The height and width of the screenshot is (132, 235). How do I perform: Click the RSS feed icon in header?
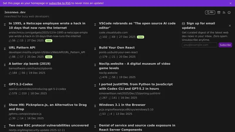[x=224, y=12]
